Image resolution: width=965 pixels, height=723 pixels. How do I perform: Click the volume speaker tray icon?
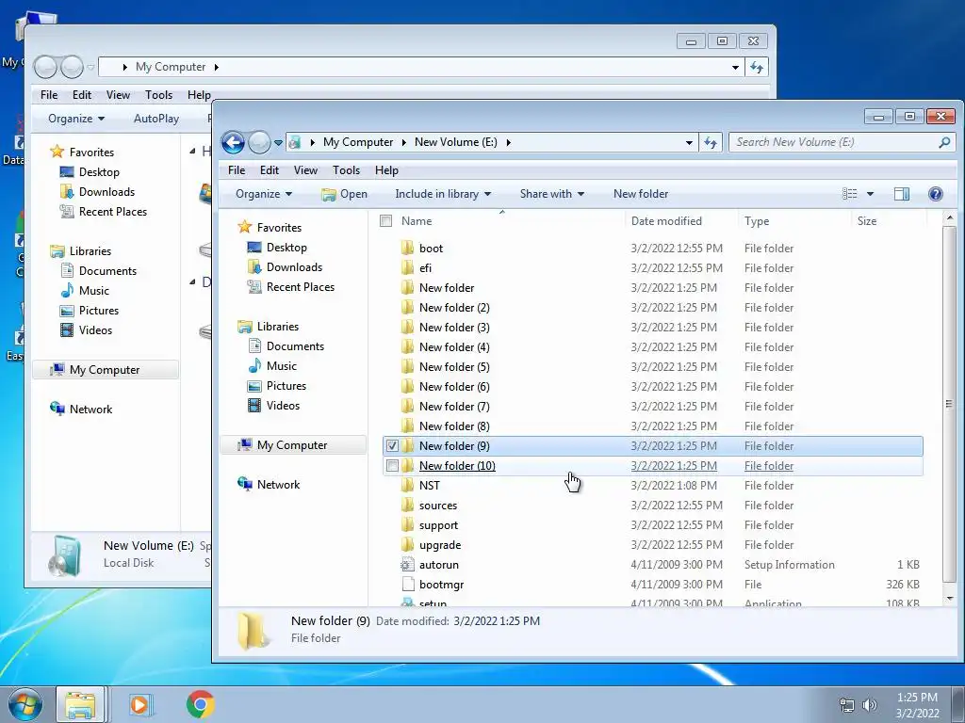(x=870, y=705)
